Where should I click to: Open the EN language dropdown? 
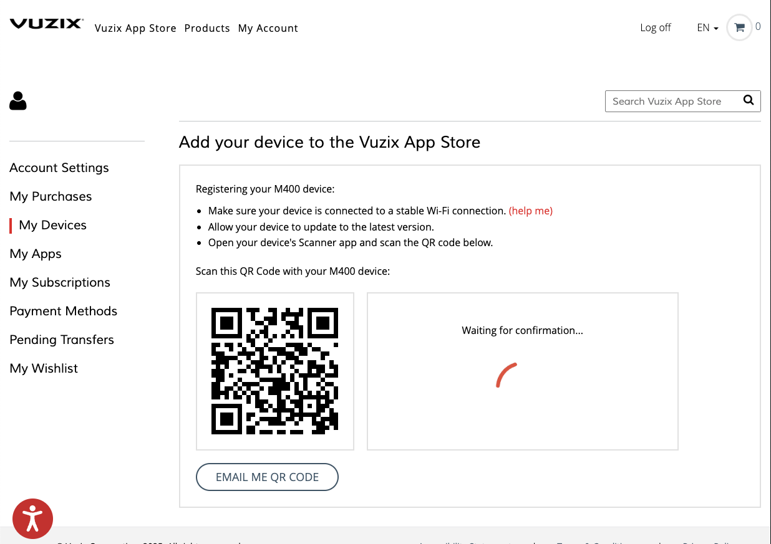tap(706, 27)
